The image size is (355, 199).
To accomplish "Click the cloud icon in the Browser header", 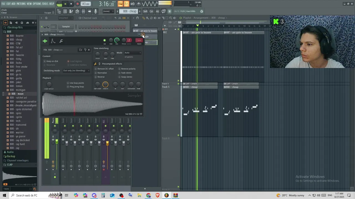I will click(27, 23).
